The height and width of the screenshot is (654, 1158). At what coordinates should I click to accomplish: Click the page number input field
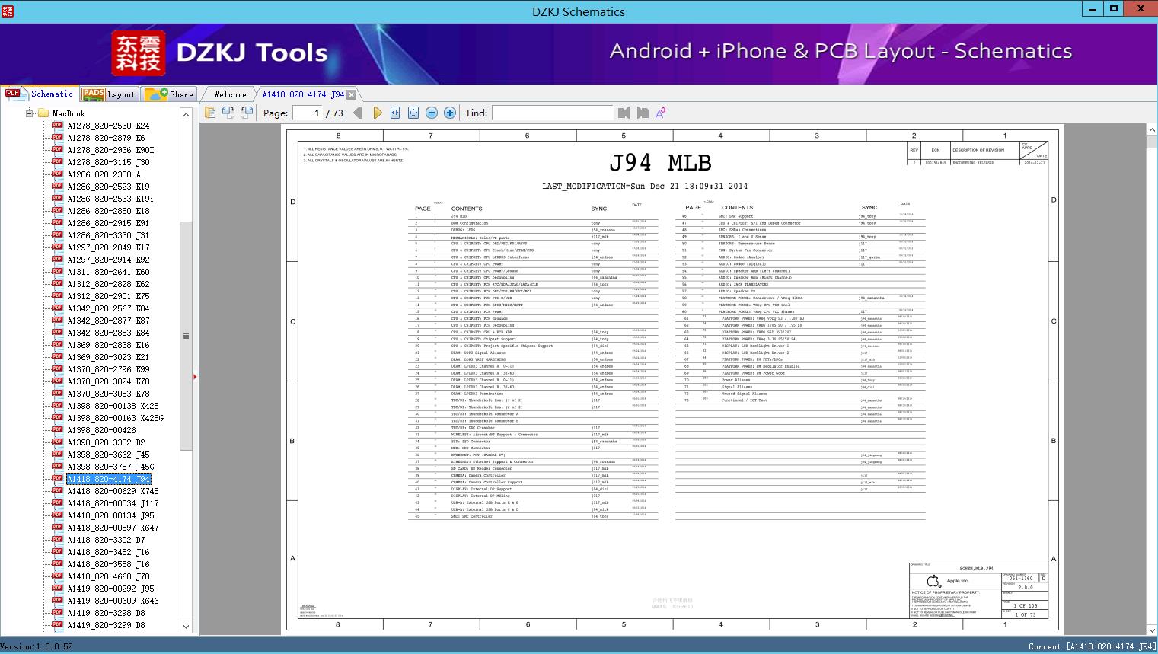coord(308,113)
